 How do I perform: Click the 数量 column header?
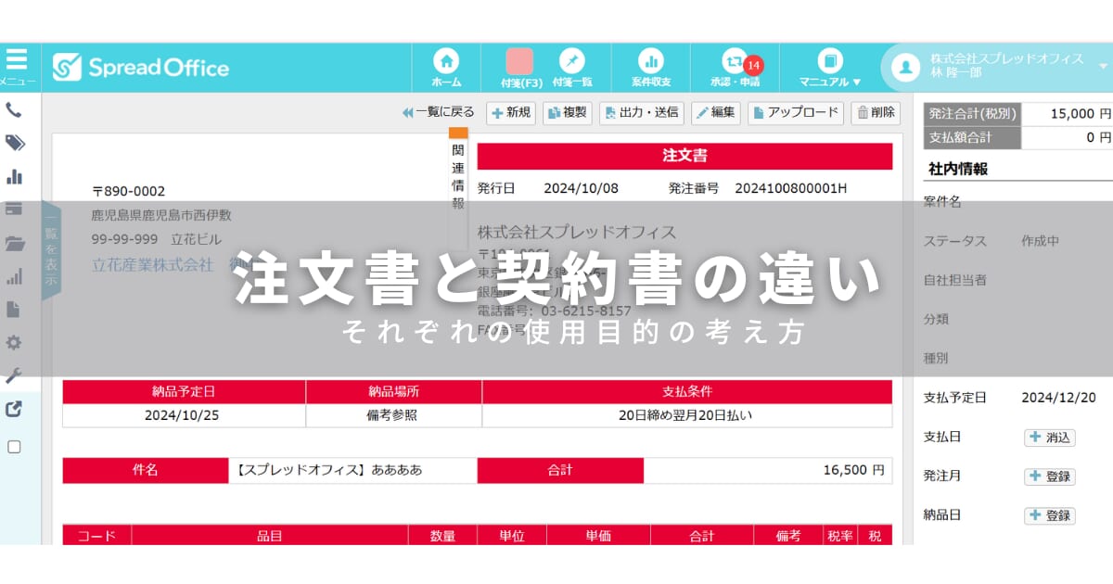[x=442, y=535]
